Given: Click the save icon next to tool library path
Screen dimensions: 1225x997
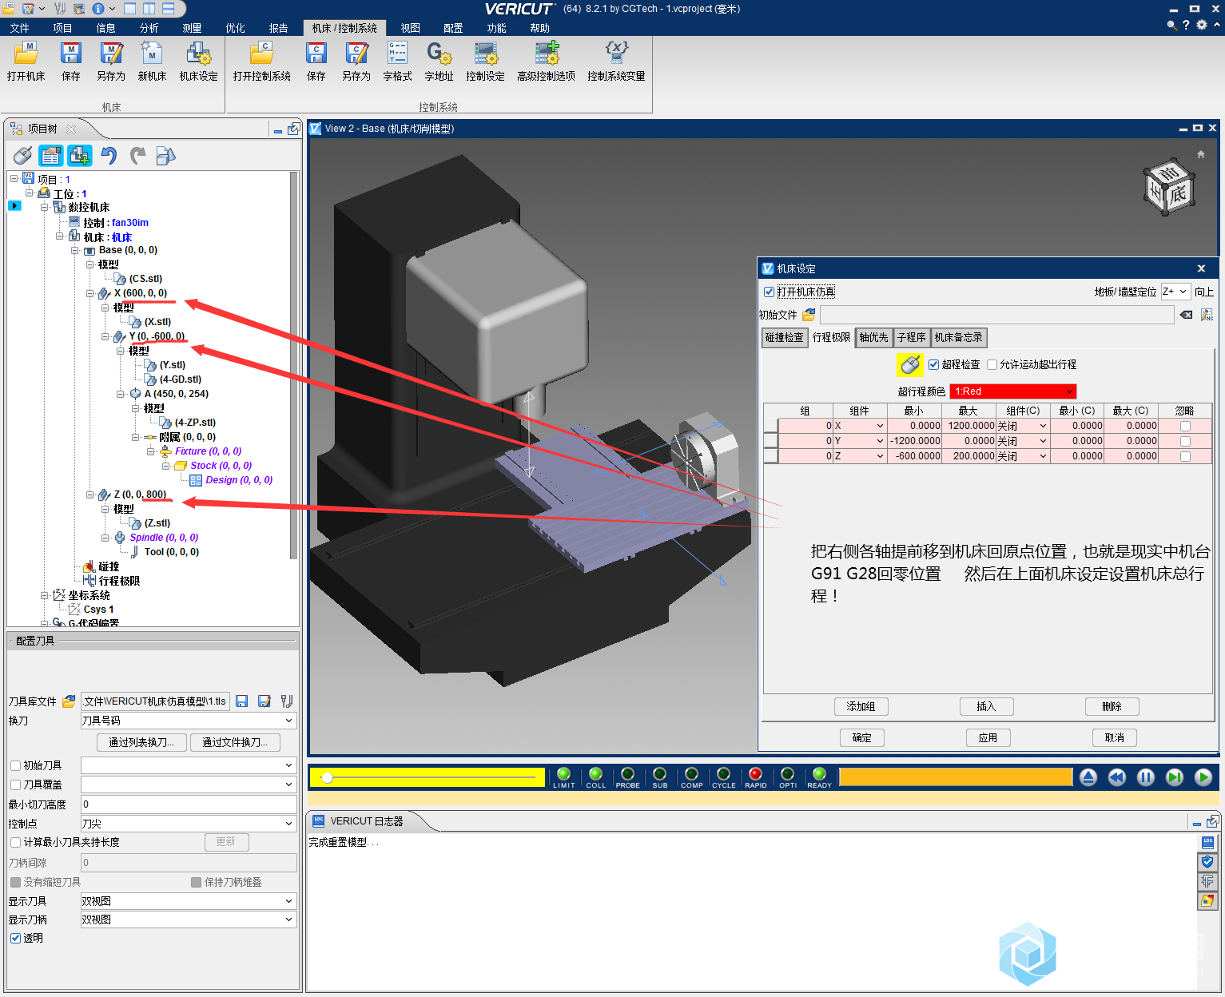Looking at the screenshot, I should click(241, 701).
